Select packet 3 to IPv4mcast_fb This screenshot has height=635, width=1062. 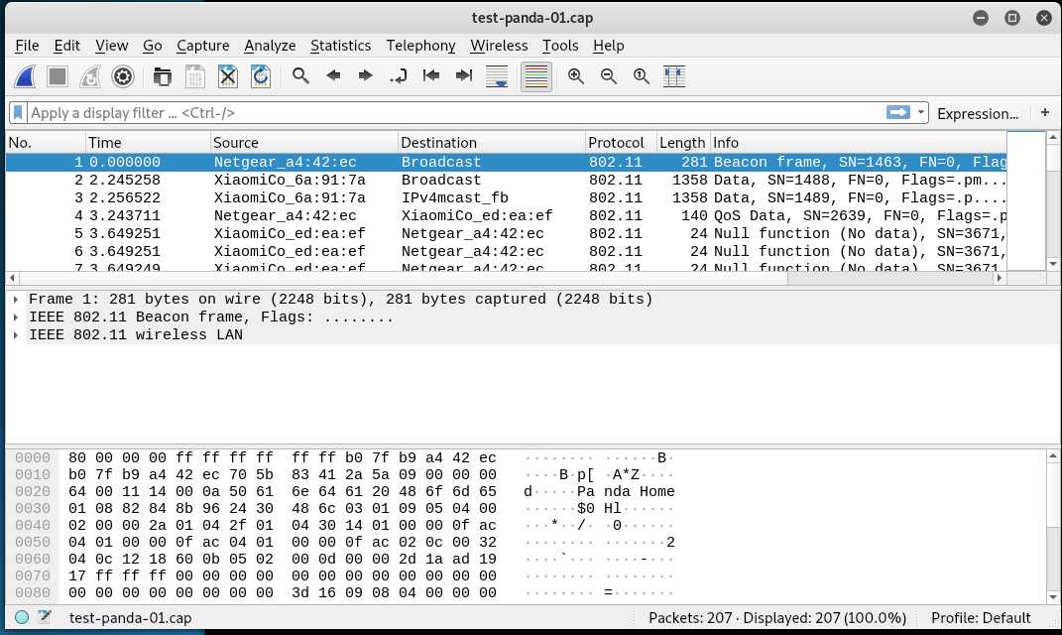(x=506, y=197)
